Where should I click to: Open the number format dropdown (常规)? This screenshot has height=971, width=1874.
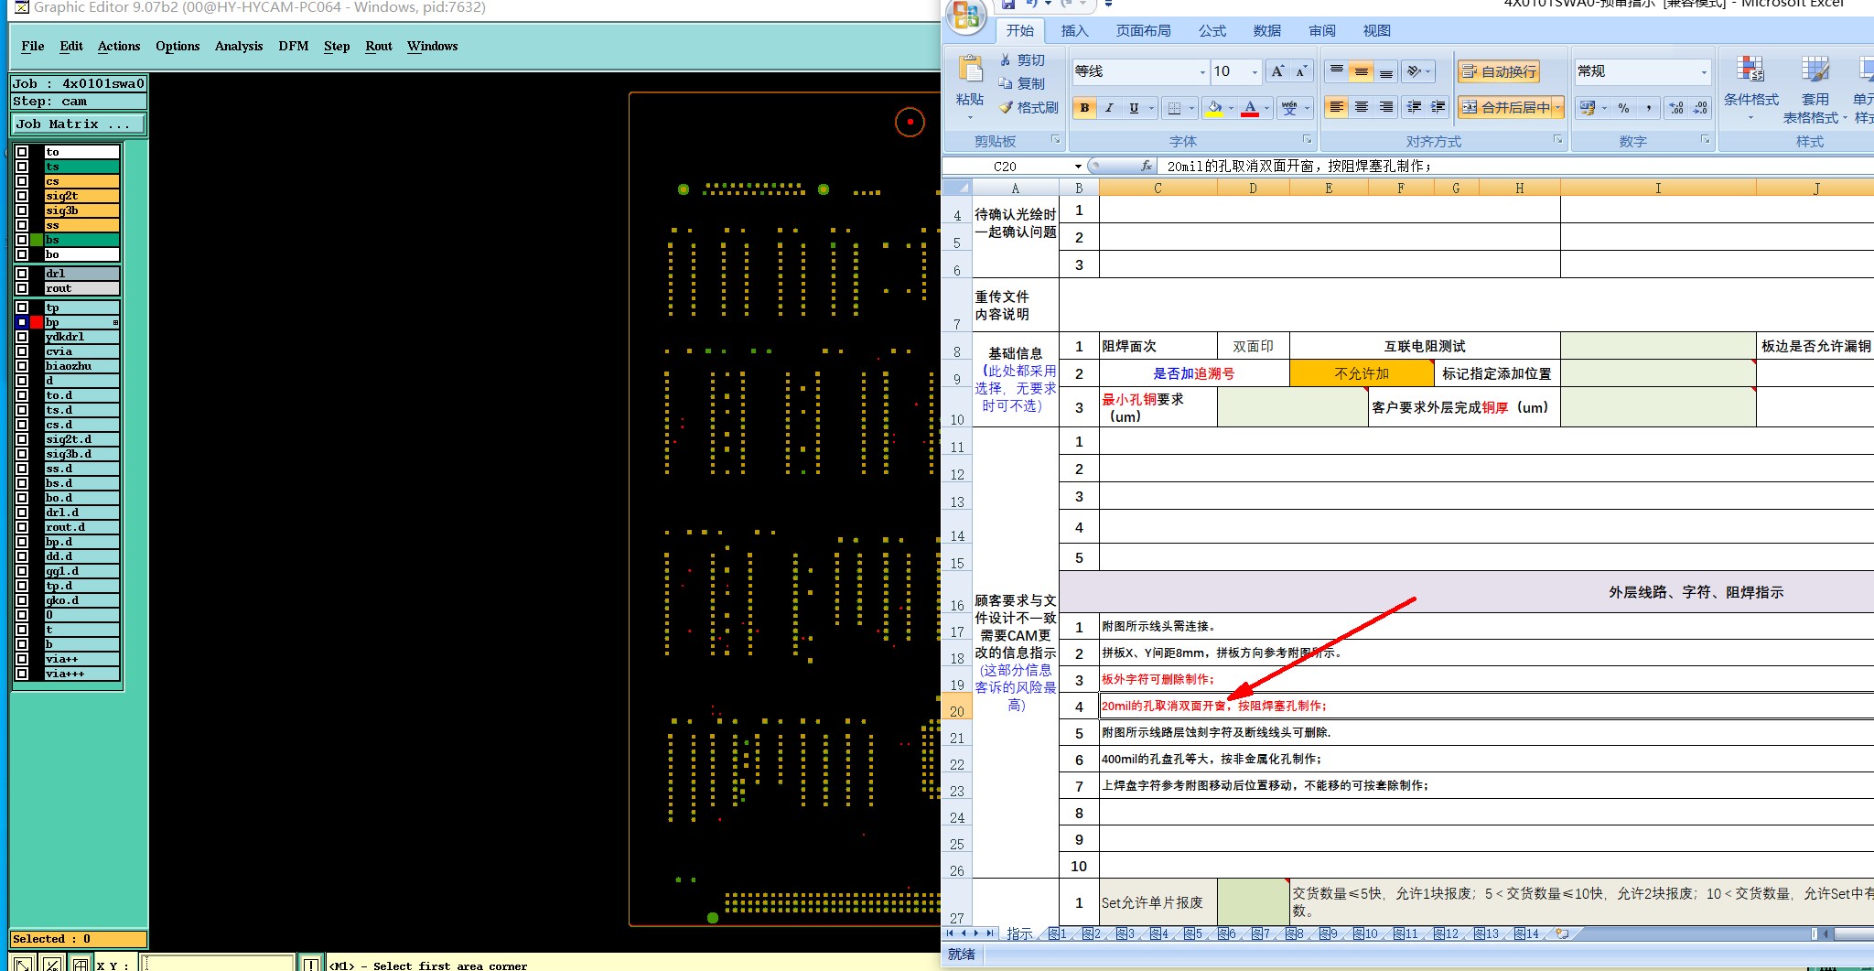click(x=1703, y=71)
